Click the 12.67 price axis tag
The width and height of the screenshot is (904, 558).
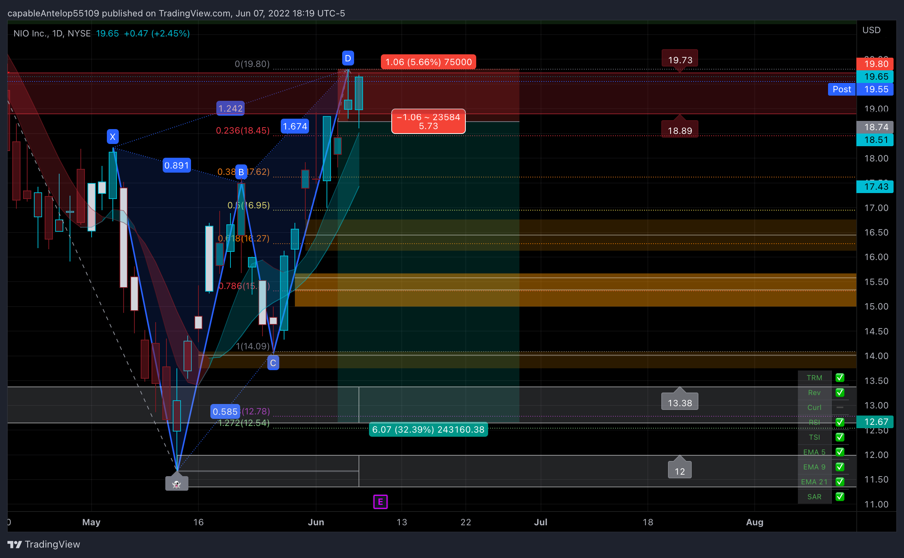click(x=875, y=421)
